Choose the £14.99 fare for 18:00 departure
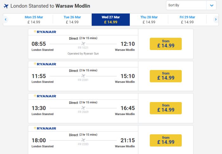 [166, 140]
